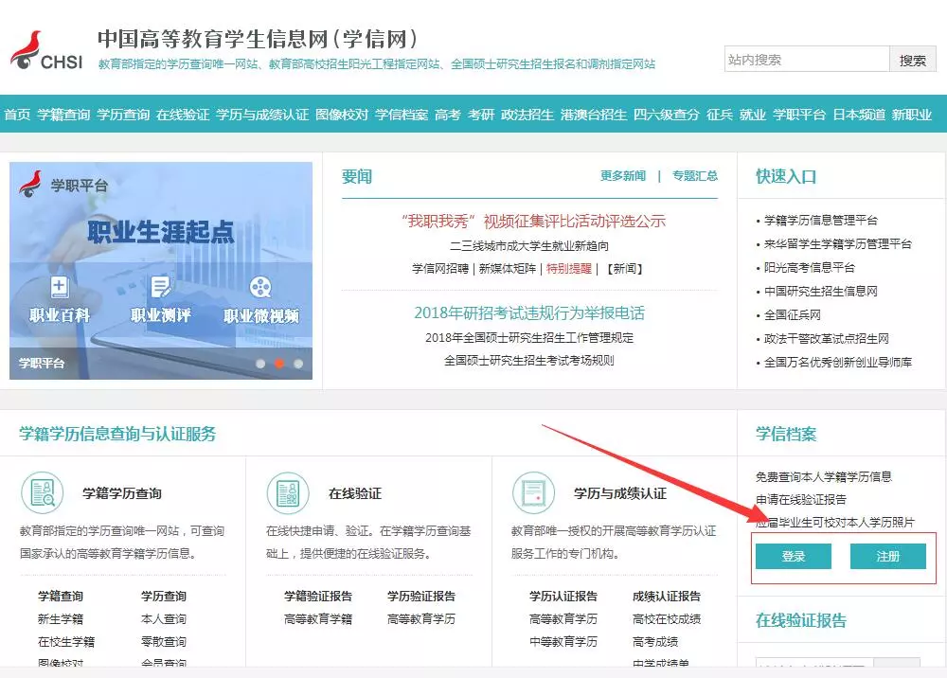
Task: Open the red 特别提醒 link
Action: [569, 269]
